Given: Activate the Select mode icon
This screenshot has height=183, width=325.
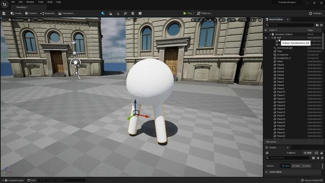Looking at the screenshot, I should tap(103, 13).
